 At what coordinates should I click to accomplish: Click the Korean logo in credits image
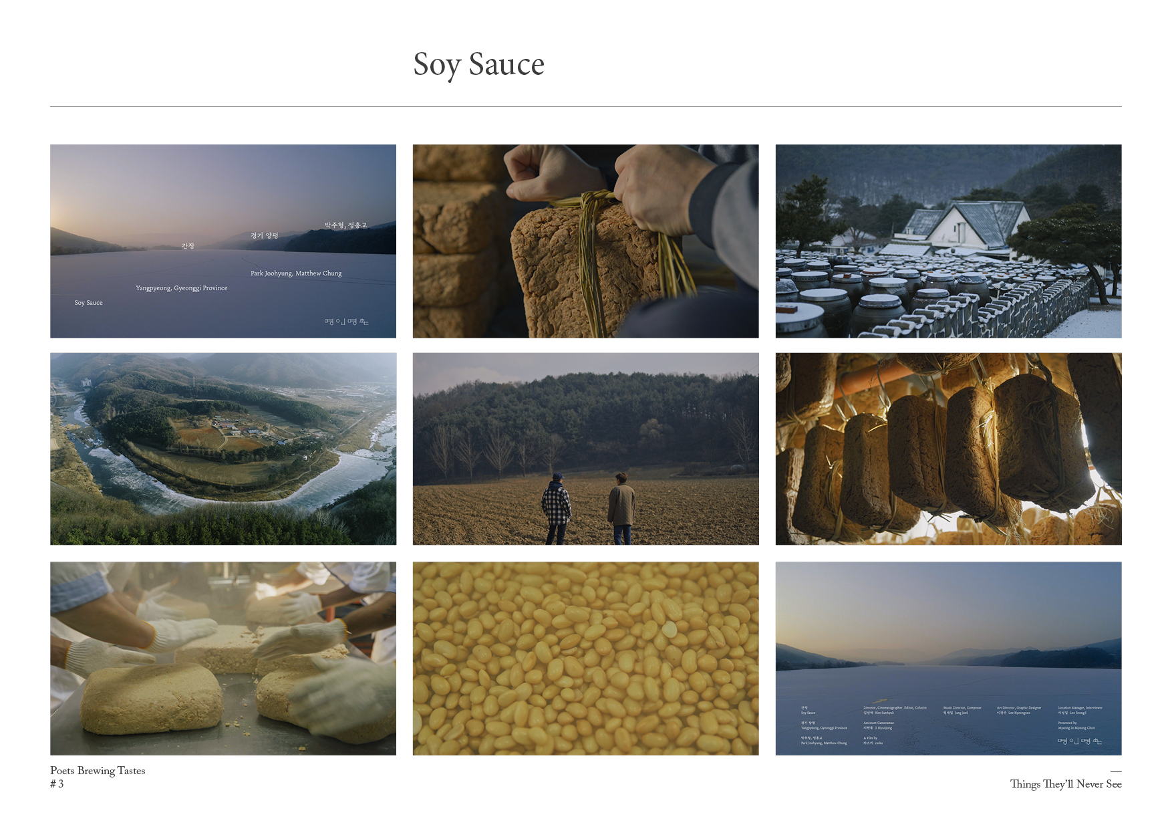point(1079,741)
